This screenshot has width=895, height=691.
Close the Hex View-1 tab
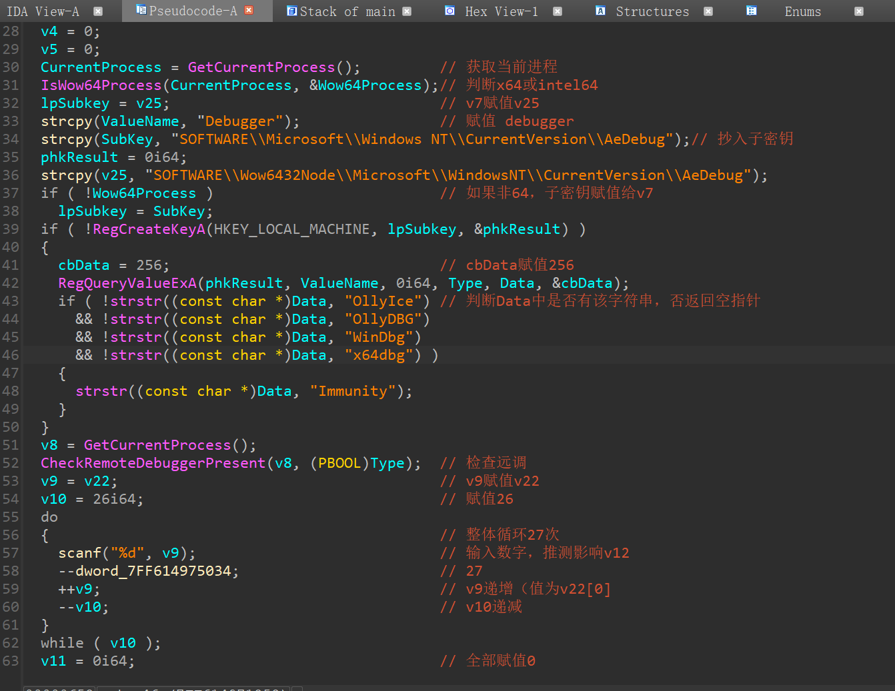click(x=558, y=11)
